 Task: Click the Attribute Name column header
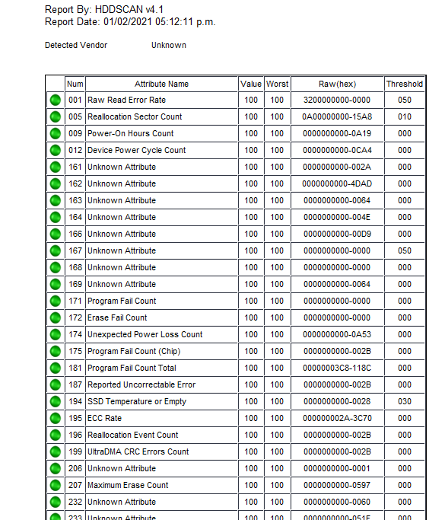tap(162, 84)
